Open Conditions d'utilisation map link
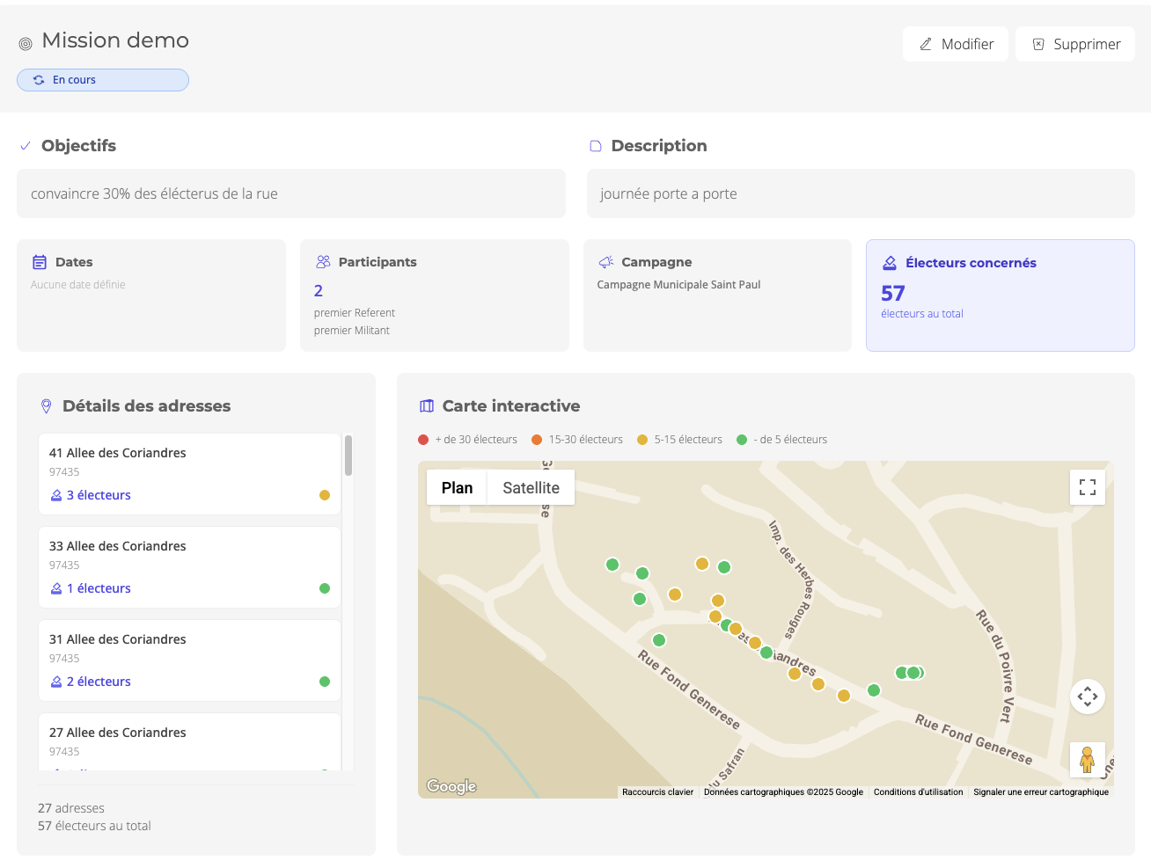The width and height of the screenshot is (1151, 868). point(918,792)
